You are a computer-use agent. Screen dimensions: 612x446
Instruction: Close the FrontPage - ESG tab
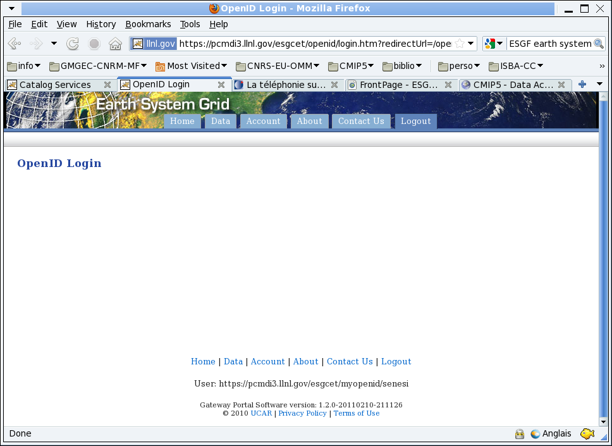[x=448, y=85]
